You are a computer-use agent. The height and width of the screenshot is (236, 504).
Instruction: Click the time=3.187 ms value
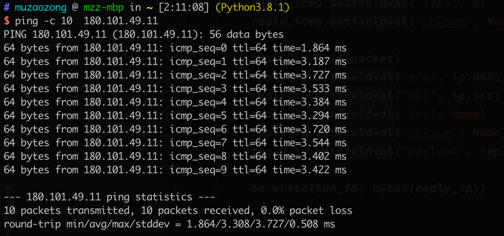pyautogui.click(x=309, y=62)
